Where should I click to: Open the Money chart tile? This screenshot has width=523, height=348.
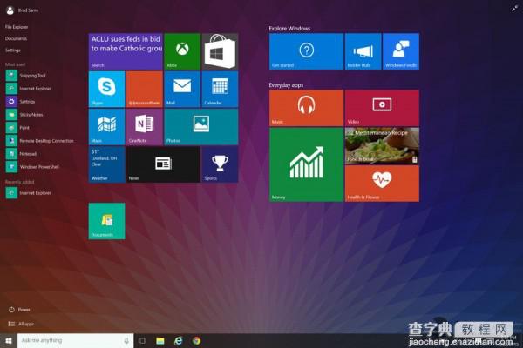click(306, 164)
